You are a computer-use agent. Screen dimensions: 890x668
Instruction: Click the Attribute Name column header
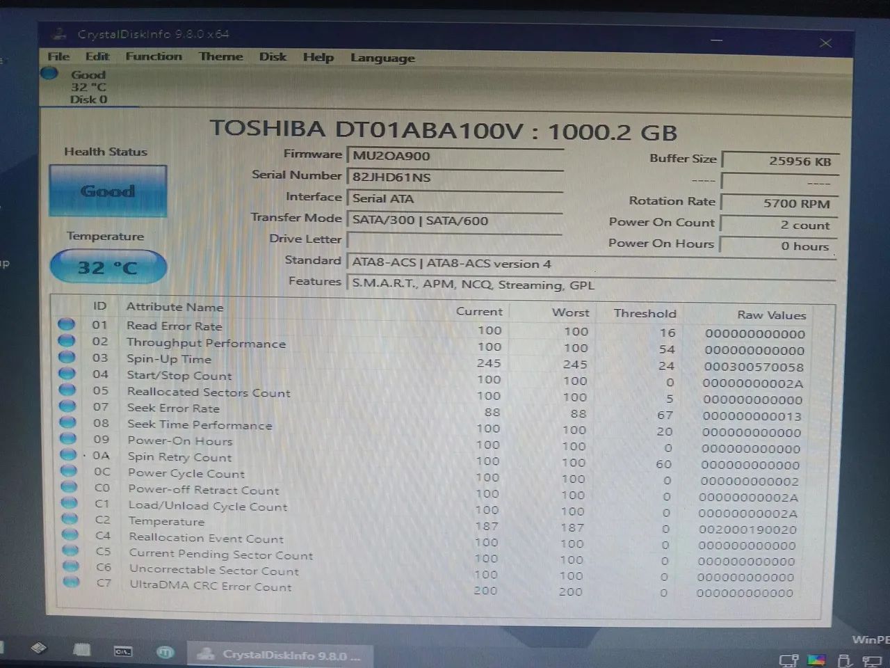tap(175, 307)
